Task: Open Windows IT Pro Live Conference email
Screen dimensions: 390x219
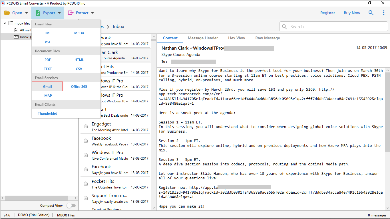Action: pyautogui.click(x=115, y=155)
